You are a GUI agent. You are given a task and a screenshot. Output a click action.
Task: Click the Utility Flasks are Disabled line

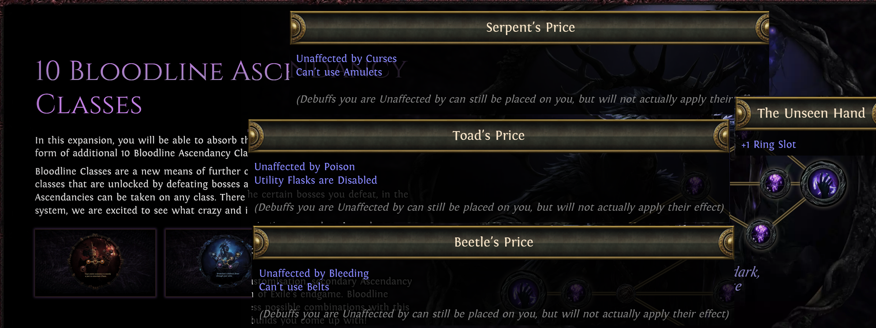[316, 180]
